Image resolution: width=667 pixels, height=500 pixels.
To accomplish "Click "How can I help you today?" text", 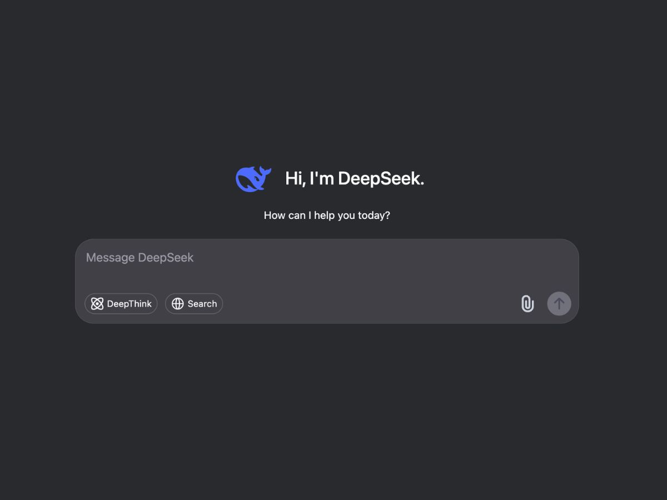I will [327, 216].
